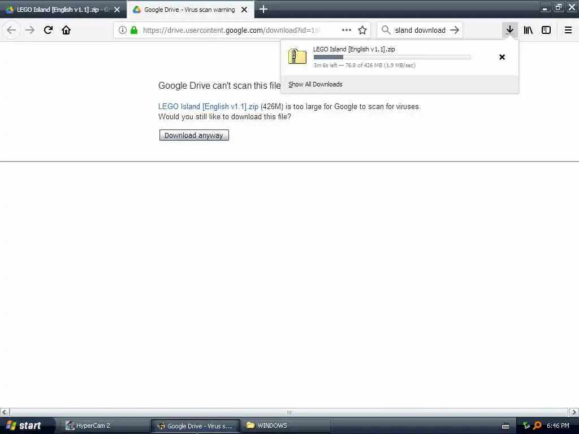Image resolution: width=579 pixels, height=434 pixels.
Task: Bookmark this page with the star
Action: click(x=362, y=30)
